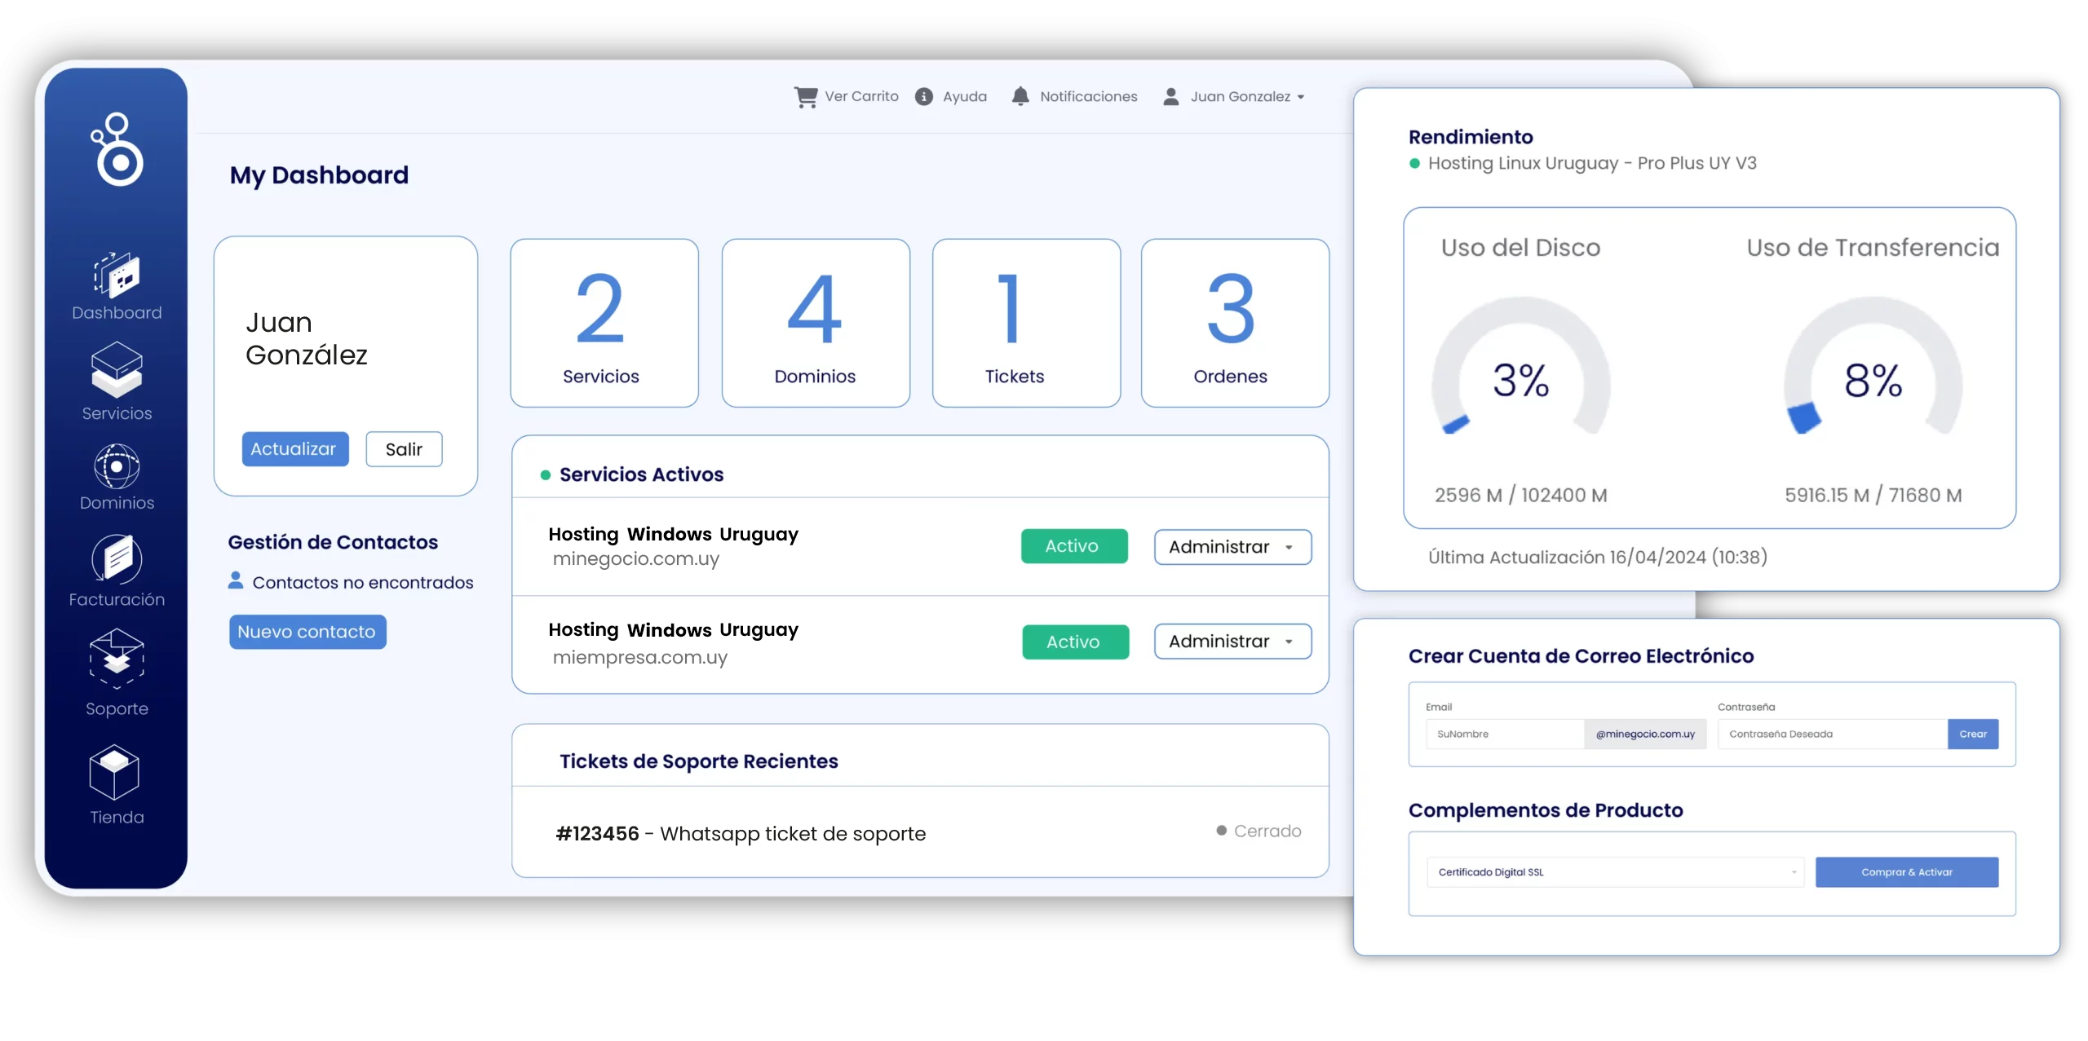Screen dimensions: 2088x1041
Task: Click the Notificaciones bell icon
Action: coord(1020,96)
